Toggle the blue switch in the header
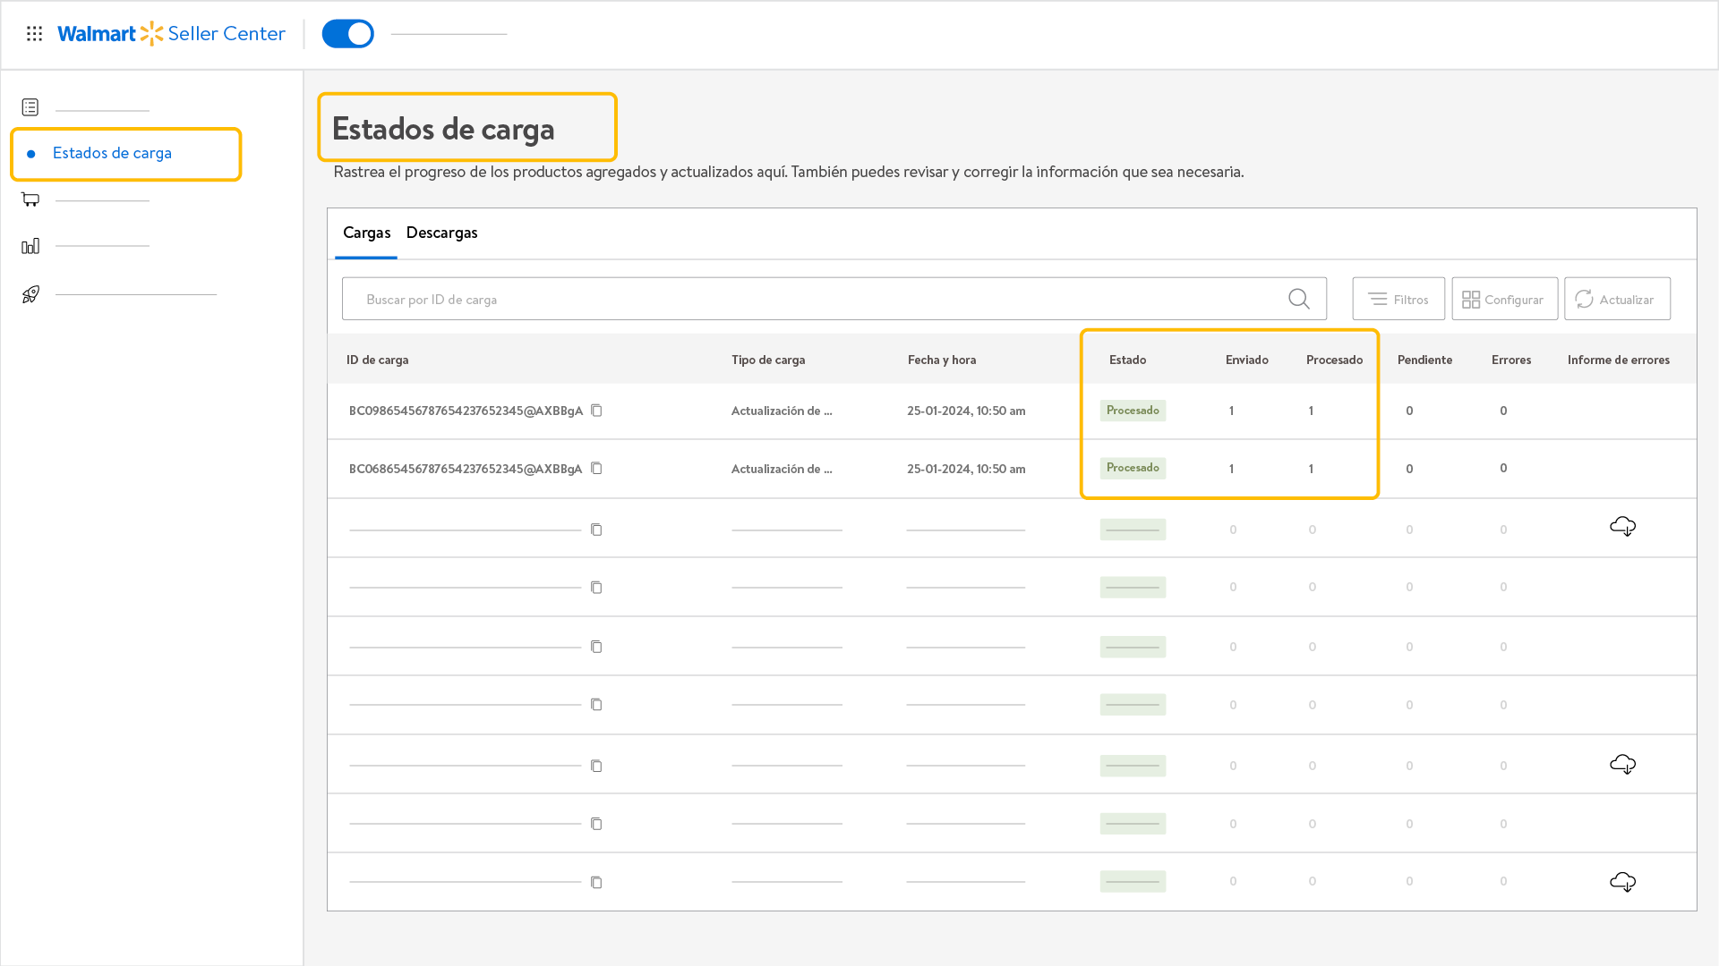This screenshot has height=966, width=1719. click(x=347, y=34)
